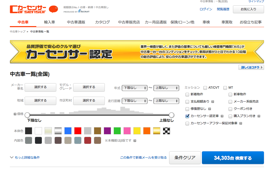The image size is (276, 175).
Task: Check the AT/CVT mission checkbox
Action: point(205,88)
